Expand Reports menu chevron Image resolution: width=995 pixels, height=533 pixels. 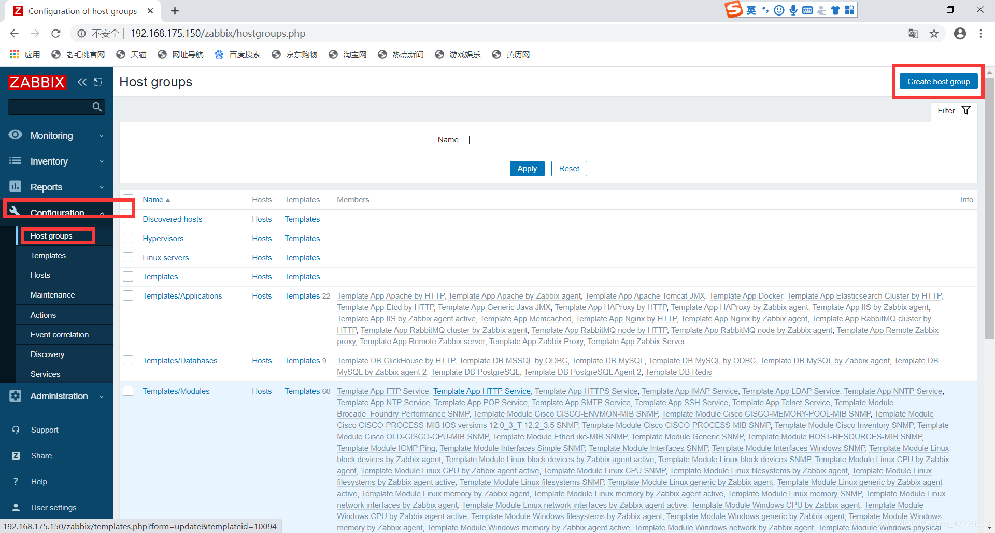[x=102, y=187]
